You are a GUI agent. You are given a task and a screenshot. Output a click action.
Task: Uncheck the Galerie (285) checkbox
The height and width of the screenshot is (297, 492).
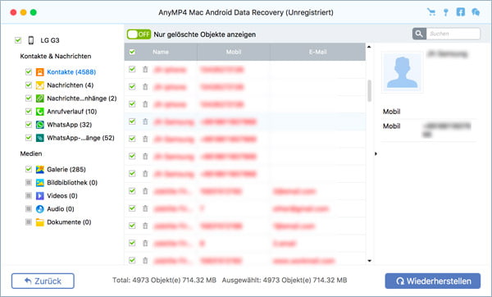(x=29, y=169)
